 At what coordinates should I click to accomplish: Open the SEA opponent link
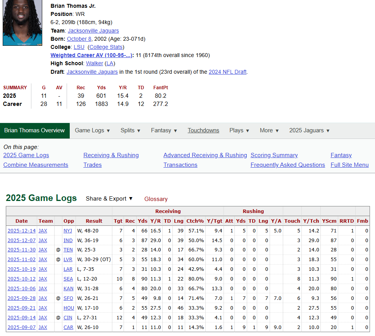tap(68, 279)
